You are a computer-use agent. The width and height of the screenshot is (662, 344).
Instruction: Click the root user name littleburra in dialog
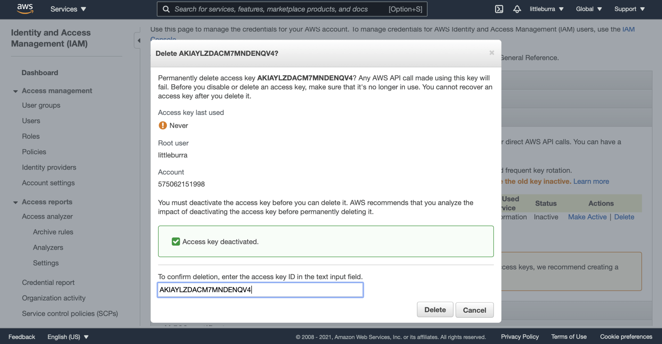tap(173, 155)
